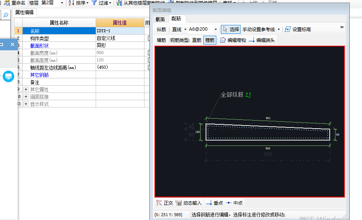Screen dimensions: 362x220
Task: Click the 全部纵筋 ZJ label in canvas
Action: pyautogui.click(x=236, y=94)
